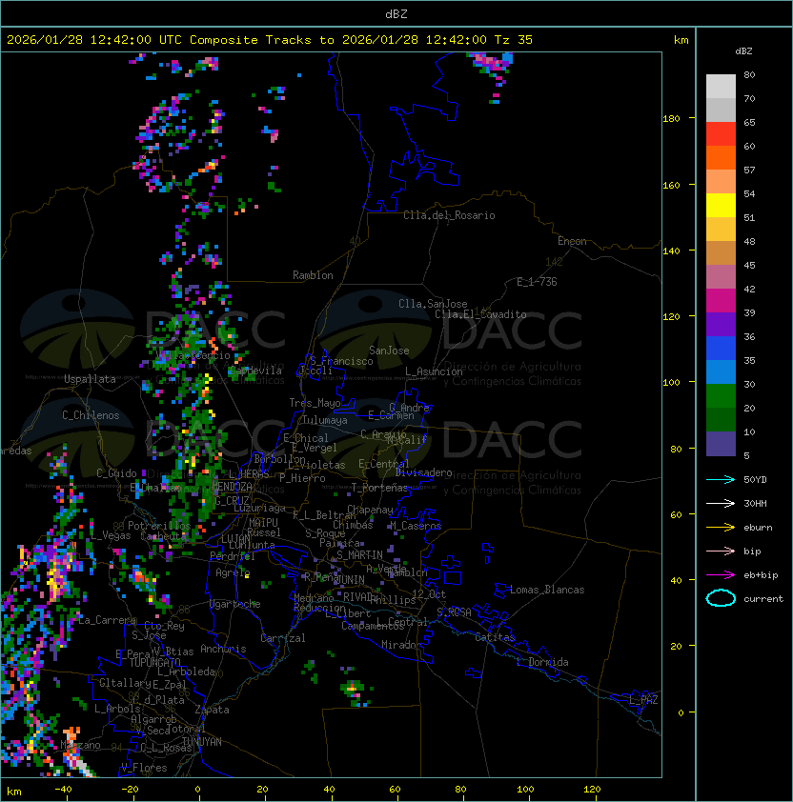Image resolution: width=793 pixels, height=802 pixels.
Task: Click the 'TUPUNGATO' place label
Action: 154,662
